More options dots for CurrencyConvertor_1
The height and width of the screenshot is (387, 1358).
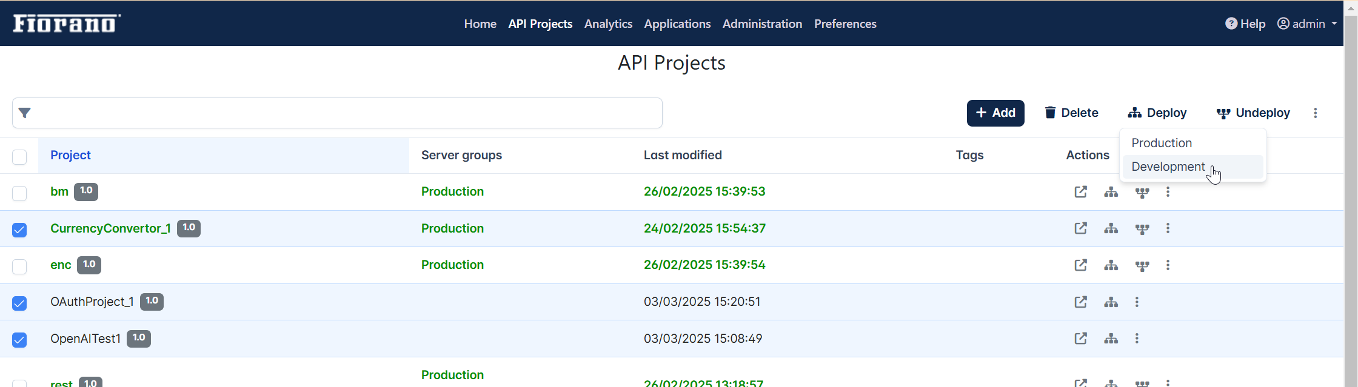[1168, 228]
